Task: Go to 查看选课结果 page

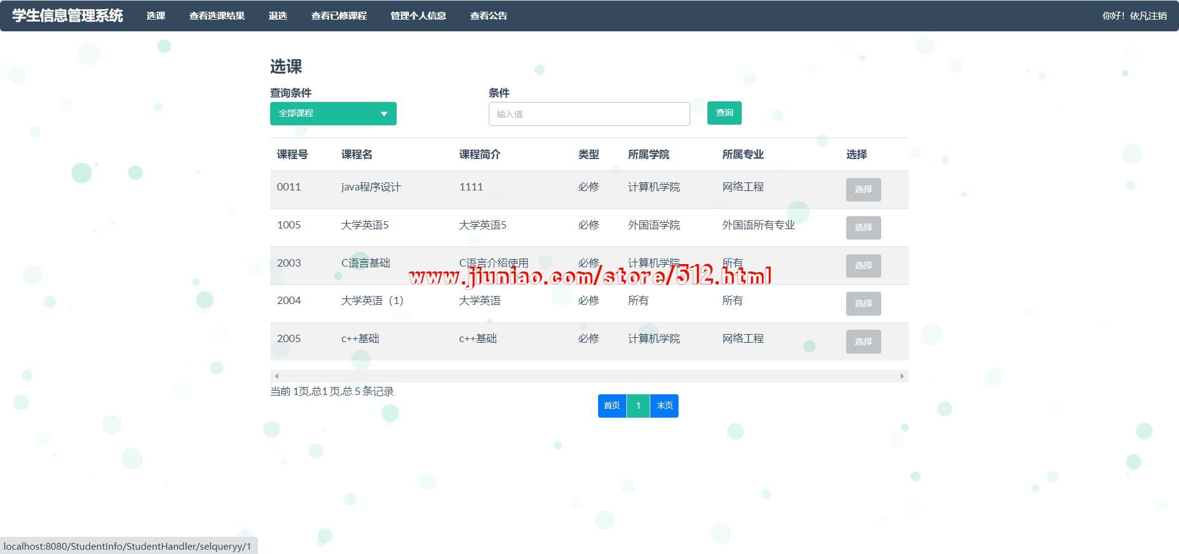Action: (217, 16)
